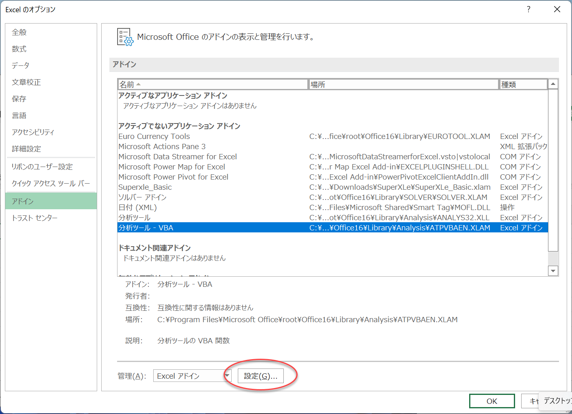572x414 pixels.
Task: Select Euro Currency Tools add-in row
Action: pyautogui.click(x=333, y=137)
